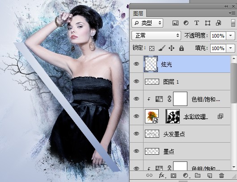Delete layer trash icon

pyautogui.click(x=221, y=175)
